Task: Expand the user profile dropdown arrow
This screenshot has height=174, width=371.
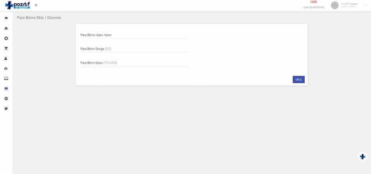Action: pyautogui.click(x=366, y=5)
